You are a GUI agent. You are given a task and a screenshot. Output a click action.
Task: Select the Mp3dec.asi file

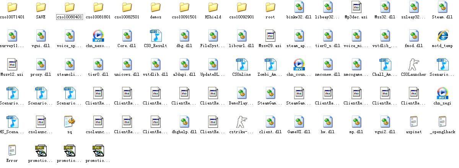tap(356, 7)
